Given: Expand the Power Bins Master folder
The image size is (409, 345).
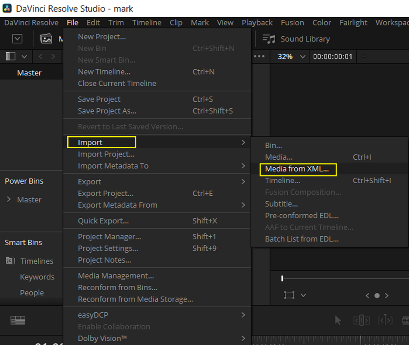Looking at the screenshot, I should pos(9,200).
